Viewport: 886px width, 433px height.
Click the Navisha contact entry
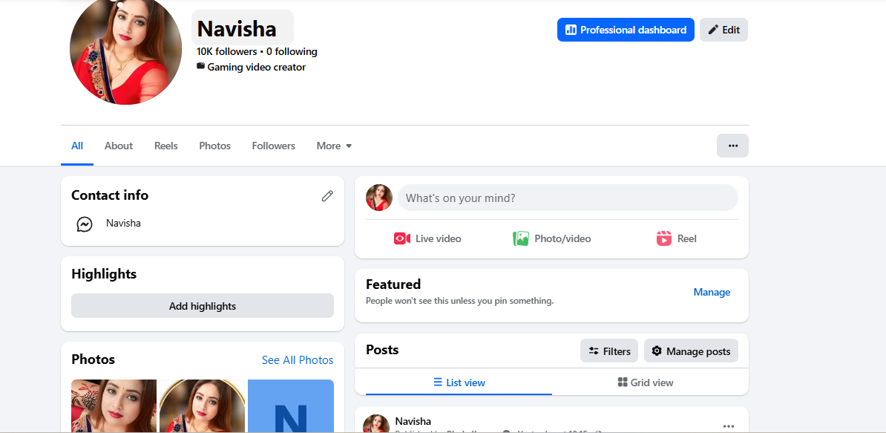click(123, 224)
